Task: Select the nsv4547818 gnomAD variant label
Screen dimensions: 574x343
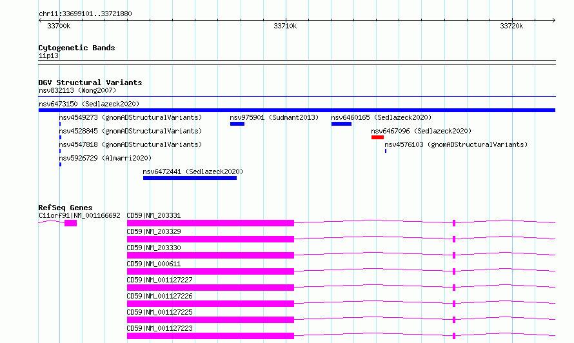Action: [x=130, y=144]
